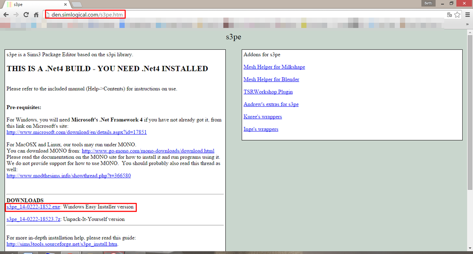The height and width of the screenshot is (254, 473).
Task: Click the page heading s3pe
Action: (x=233, y=37)
